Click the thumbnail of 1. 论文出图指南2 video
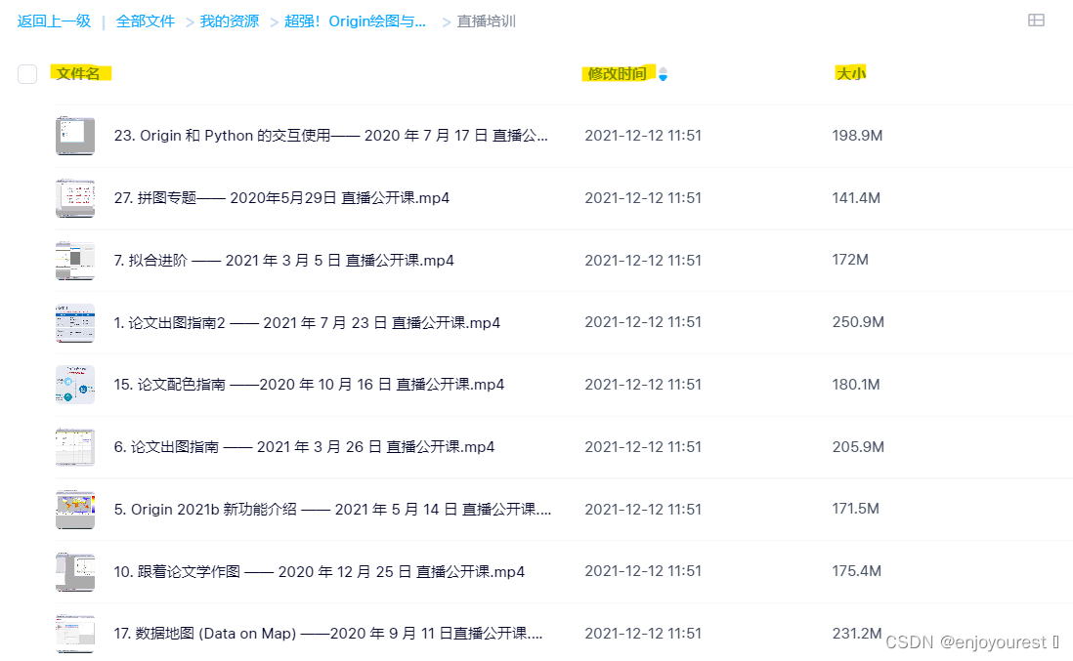Viewport: 1073px width, 661px height. click(x=75, y=322)
